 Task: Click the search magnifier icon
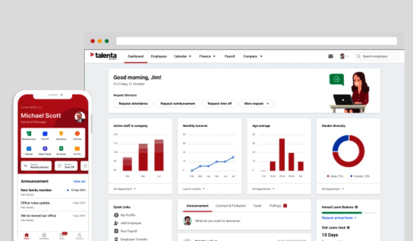click(x=359, y=56)
